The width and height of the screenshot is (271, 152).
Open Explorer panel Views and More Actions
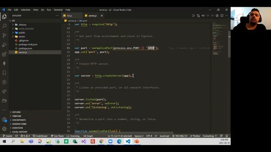pyautogui.click(x=57, y=16)
